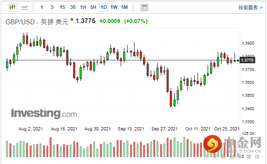This screenshot has height=164, width=267.
Task: Select the 1 minute timeframe
Action: point(42,7)
